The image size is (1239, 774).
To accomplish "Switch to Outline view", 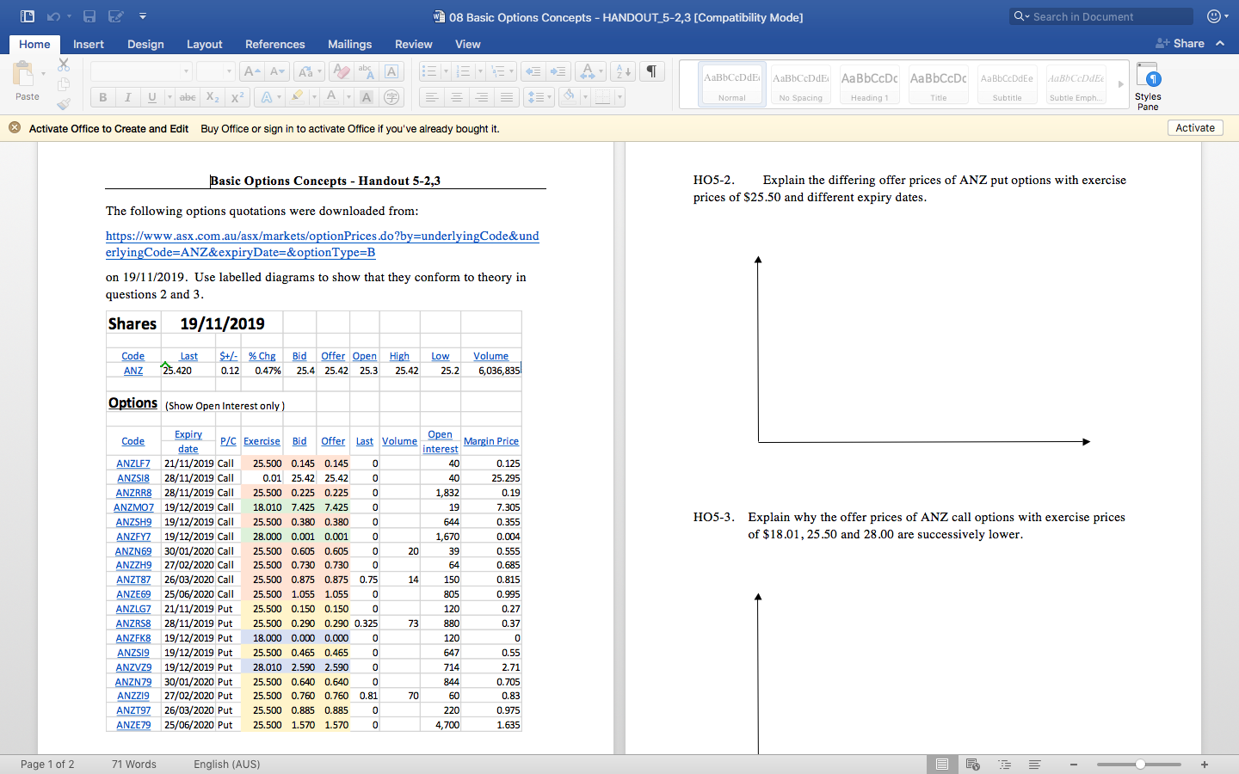I will click(1004, 765).
